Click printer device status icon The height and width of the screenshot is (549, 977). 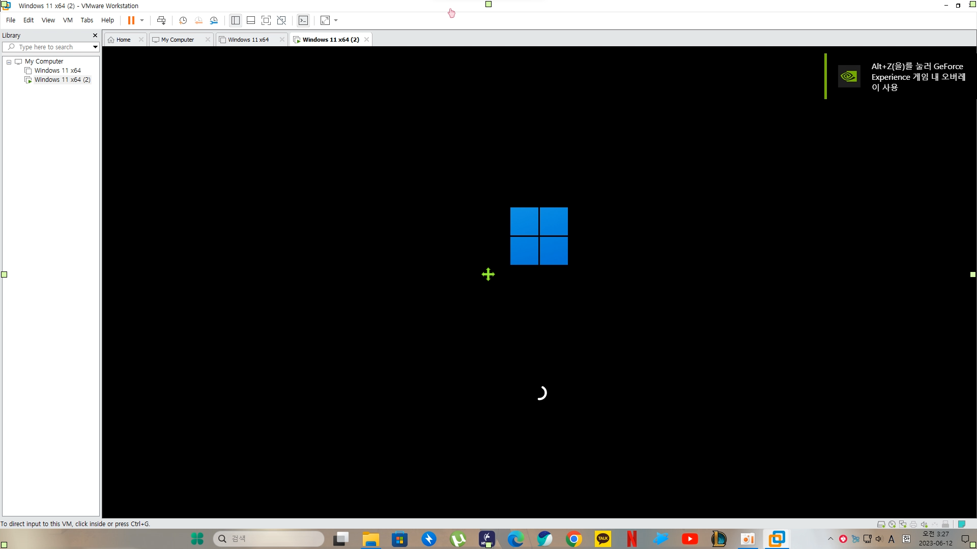913,524
